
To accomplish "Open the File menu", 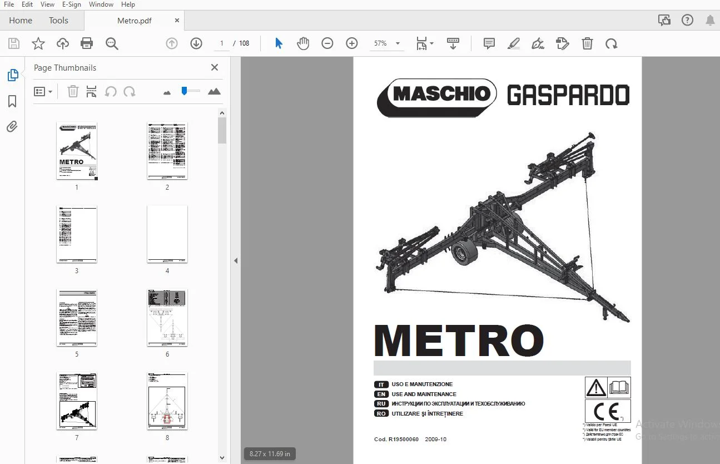I will pos(9,4).
